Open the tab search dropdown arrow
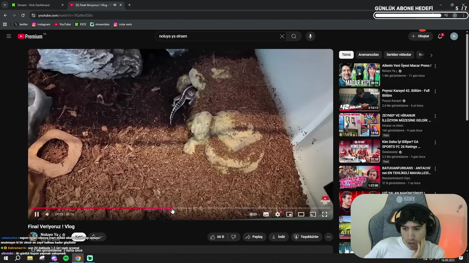469x263 pixels. (5, 5)
